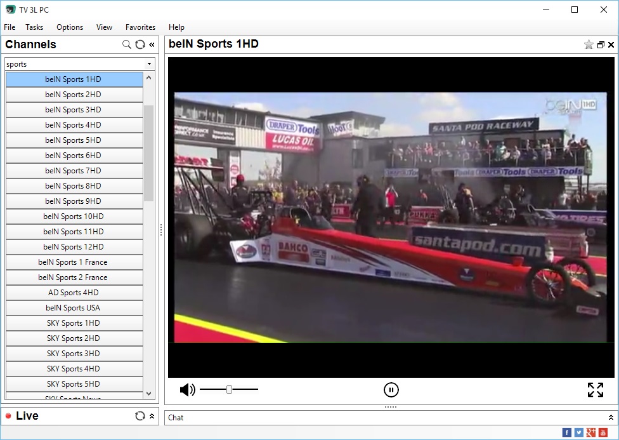Click the TV 3L PC app icon
619x440 pixels.
click(x=10, y=10)
